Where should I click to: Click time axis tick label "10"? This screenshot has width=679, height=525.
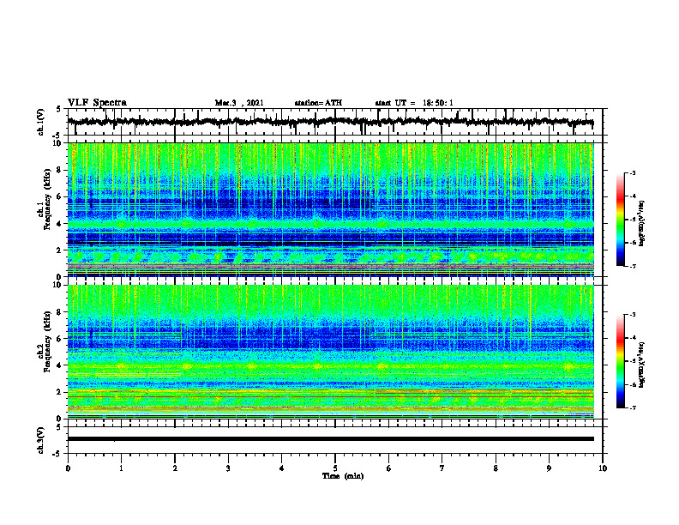(603, 468)
